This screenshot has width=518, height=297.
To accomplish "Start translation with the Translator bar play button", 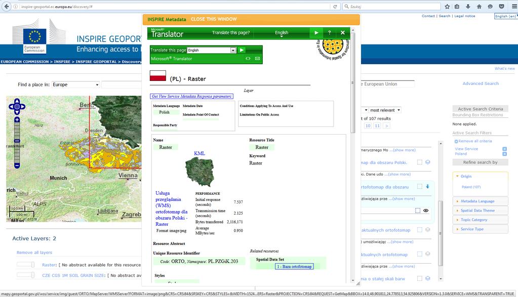I will 316,33.
